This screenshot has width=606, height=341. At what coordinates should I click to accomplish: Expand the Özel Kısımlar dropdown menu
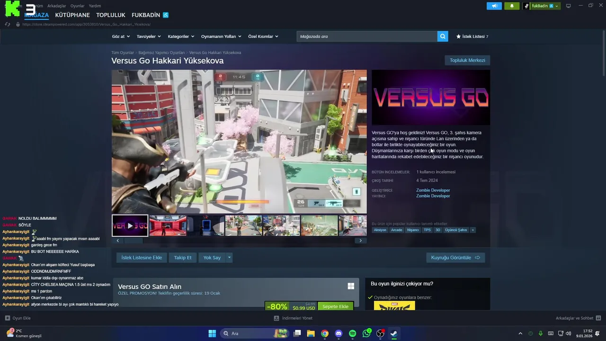263,36
